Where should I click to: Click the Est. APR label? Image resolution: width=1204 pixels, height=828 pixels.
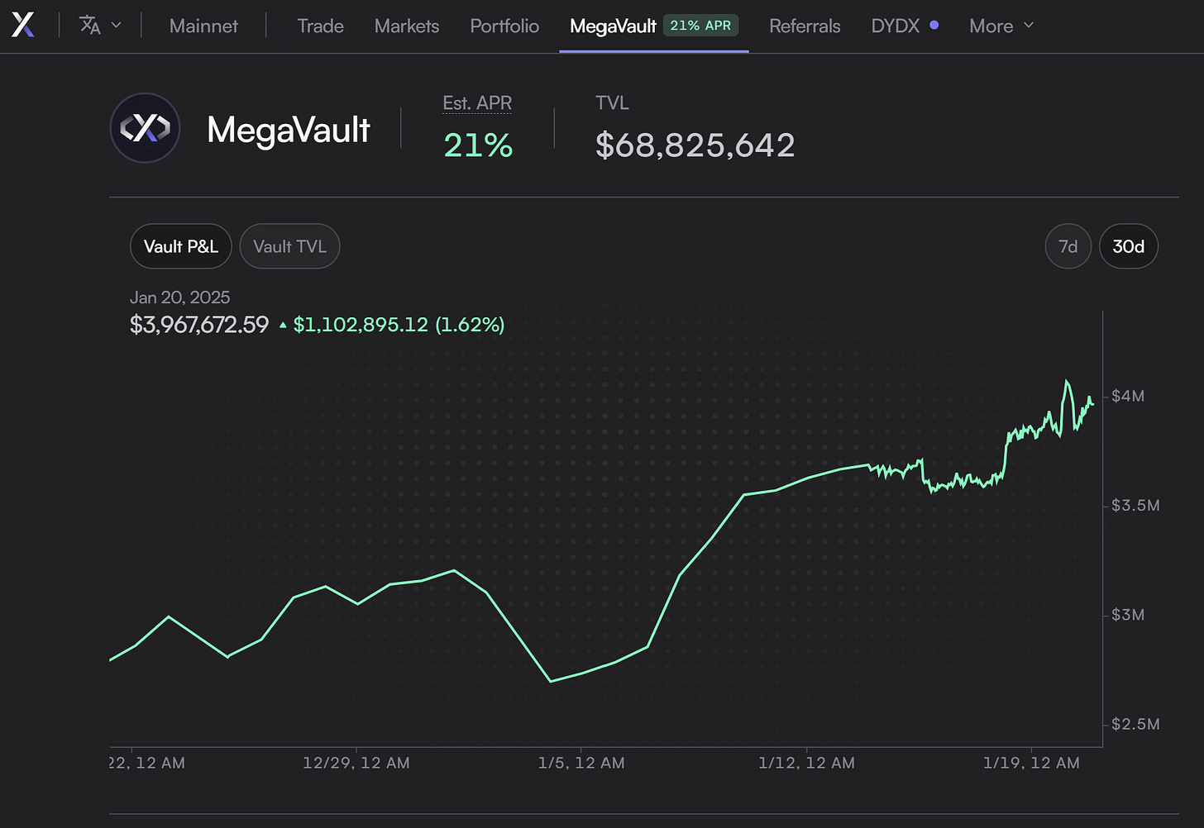pos(477,103)
